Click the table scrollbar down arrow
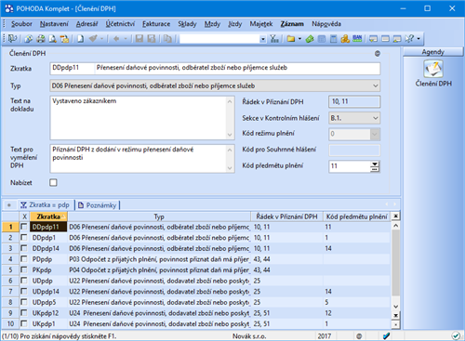 (x=395, y=307)
